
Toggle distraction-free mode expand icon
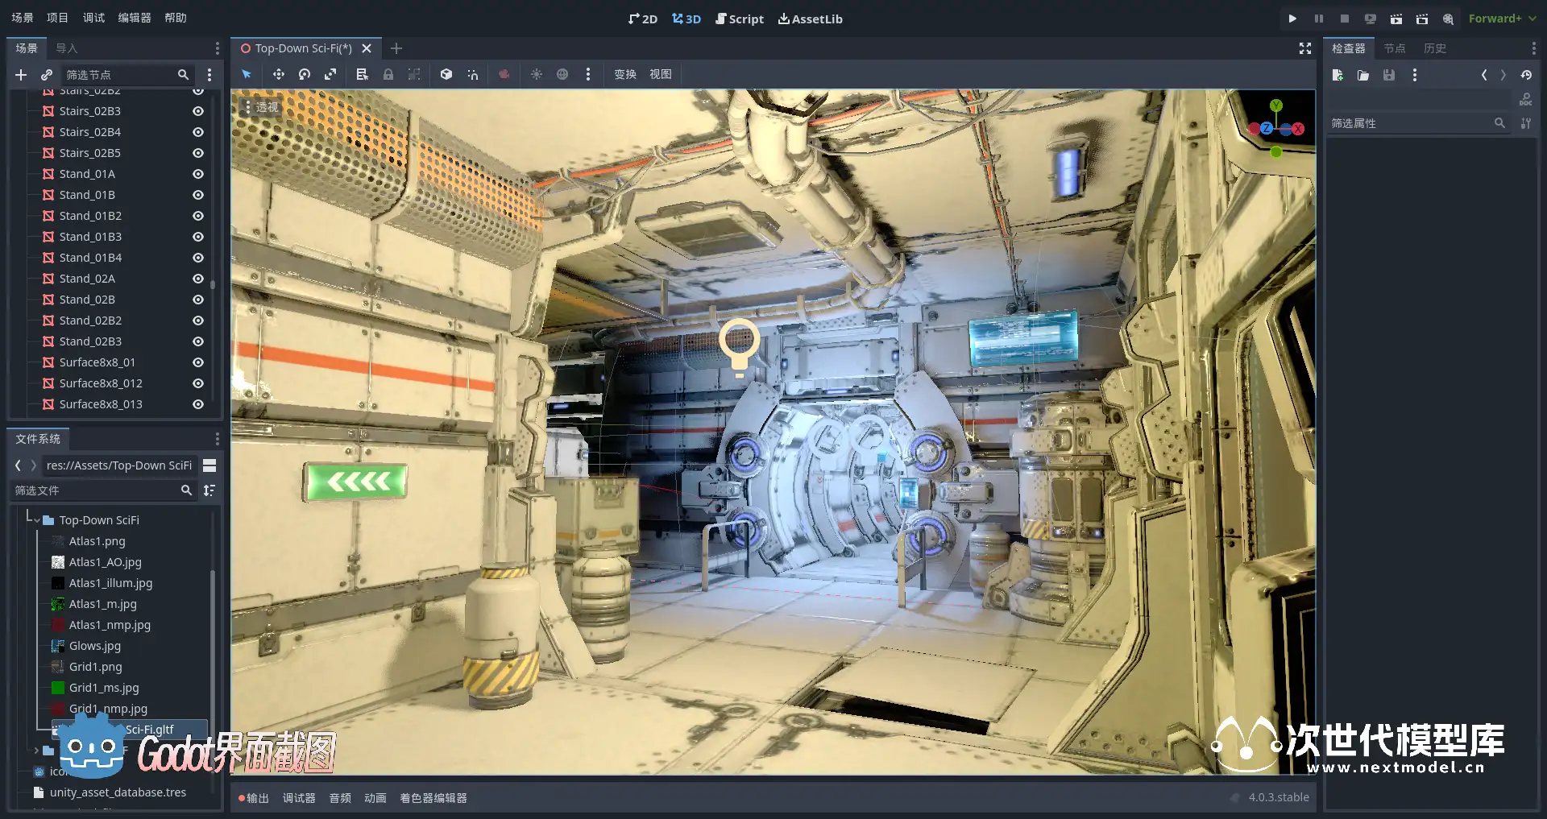(x=1305, y=48)
